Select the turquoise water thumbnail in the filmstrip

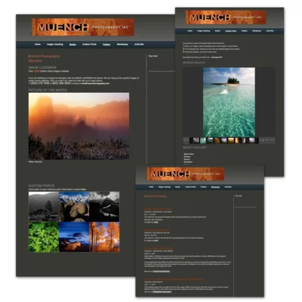(x=203, y=140)
